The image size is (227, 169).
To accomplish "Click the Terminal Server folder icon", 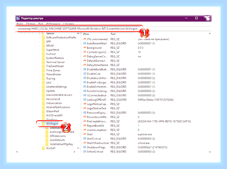I will (43, 62).
